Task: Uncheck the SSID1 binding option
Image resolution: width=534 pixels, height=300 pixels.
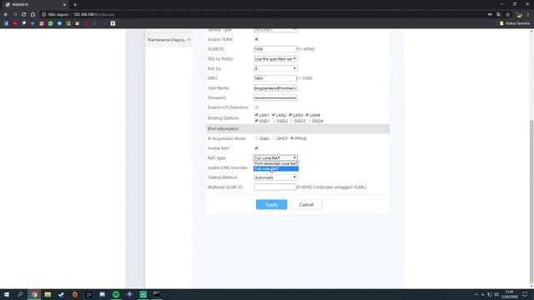Action: [256, 121]
